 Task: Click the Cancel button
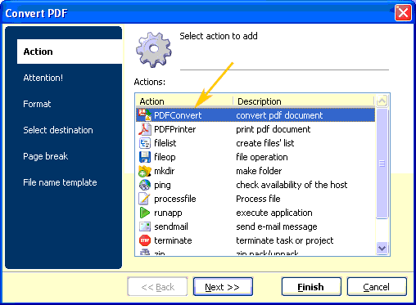pos(377,287)
